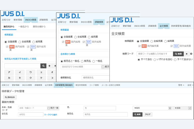The image size is (194, 129).
Task: Open 更新情報 tab in 全文検索 window
Action: coord(127,26)
